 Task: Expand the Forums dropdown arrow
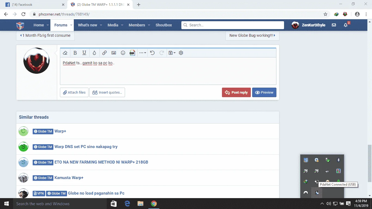point(71,25)
